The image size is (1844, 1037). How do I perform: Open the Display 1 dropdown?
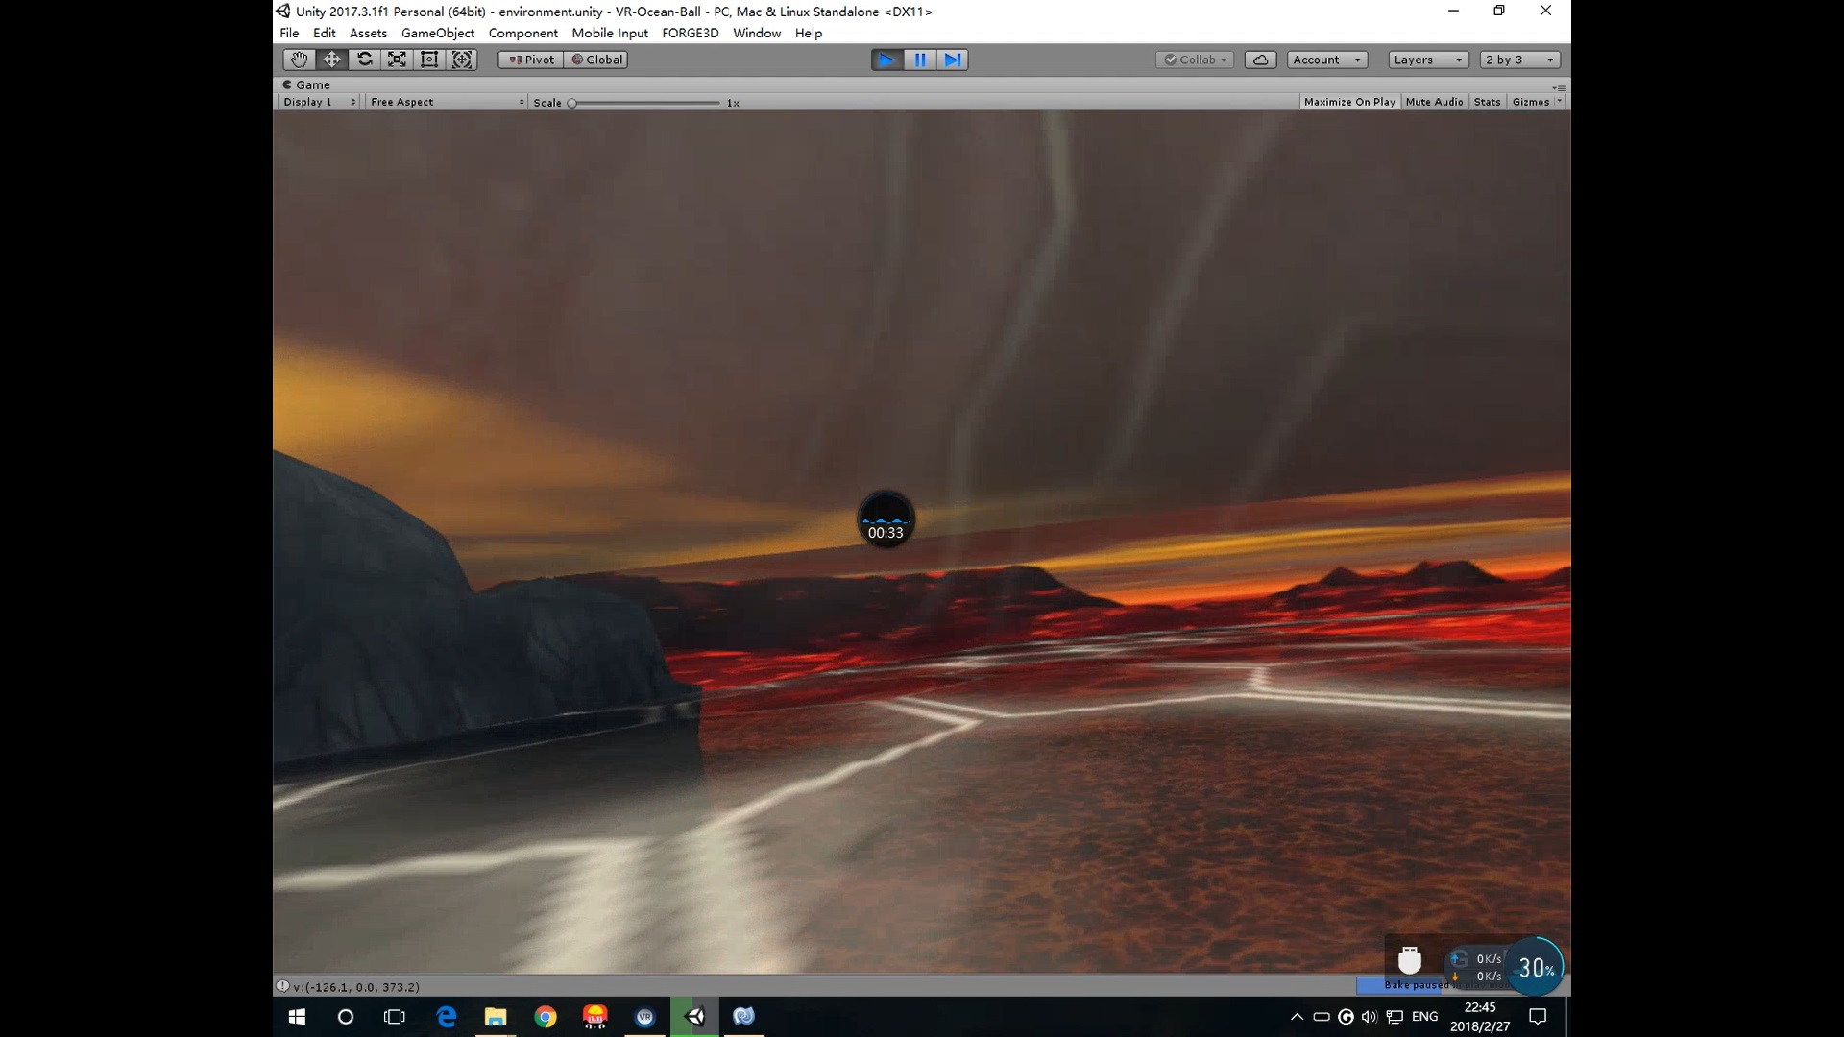point(319,102)
